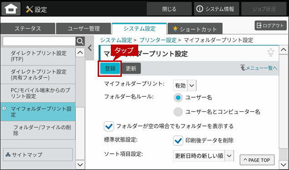Image resolution: width=289 pixels, height=170 pixels.
Task: Open ソート項目設定 dropdown
Action: click(x=204, y=156)
